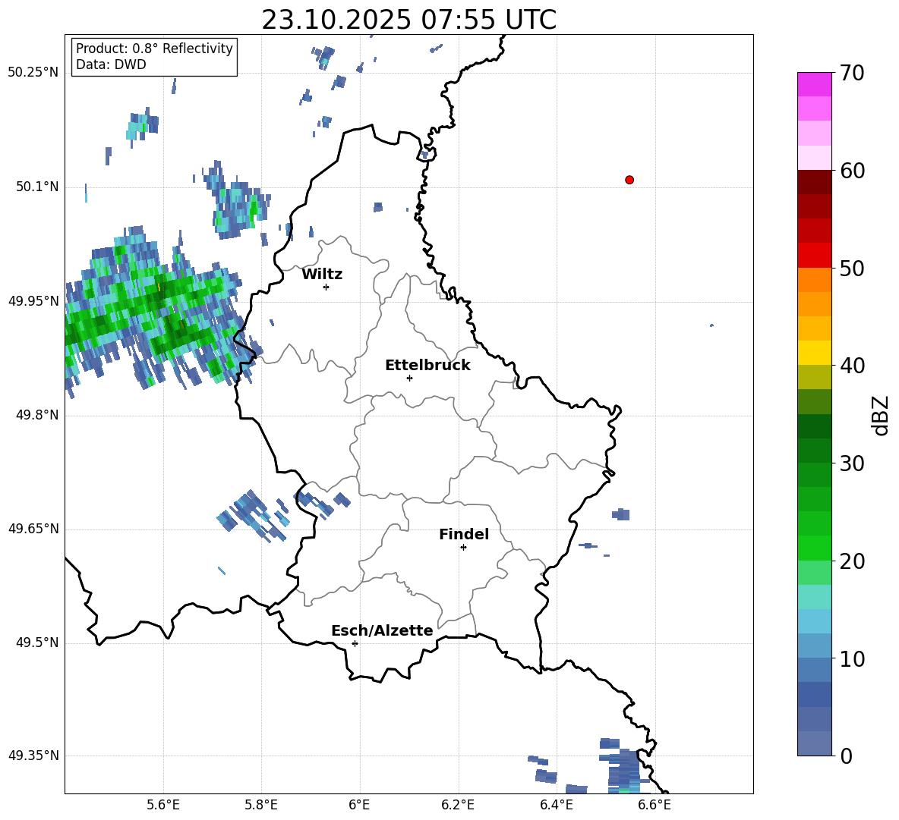Pick the yellow colorbar swatch above 40

(x=815, y=353)
